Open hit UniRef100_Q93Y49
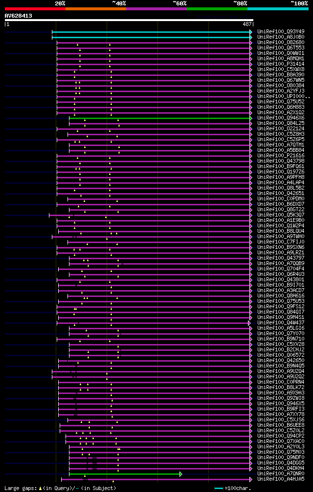Viewport: 313px width, 492px height. (281, 32)
